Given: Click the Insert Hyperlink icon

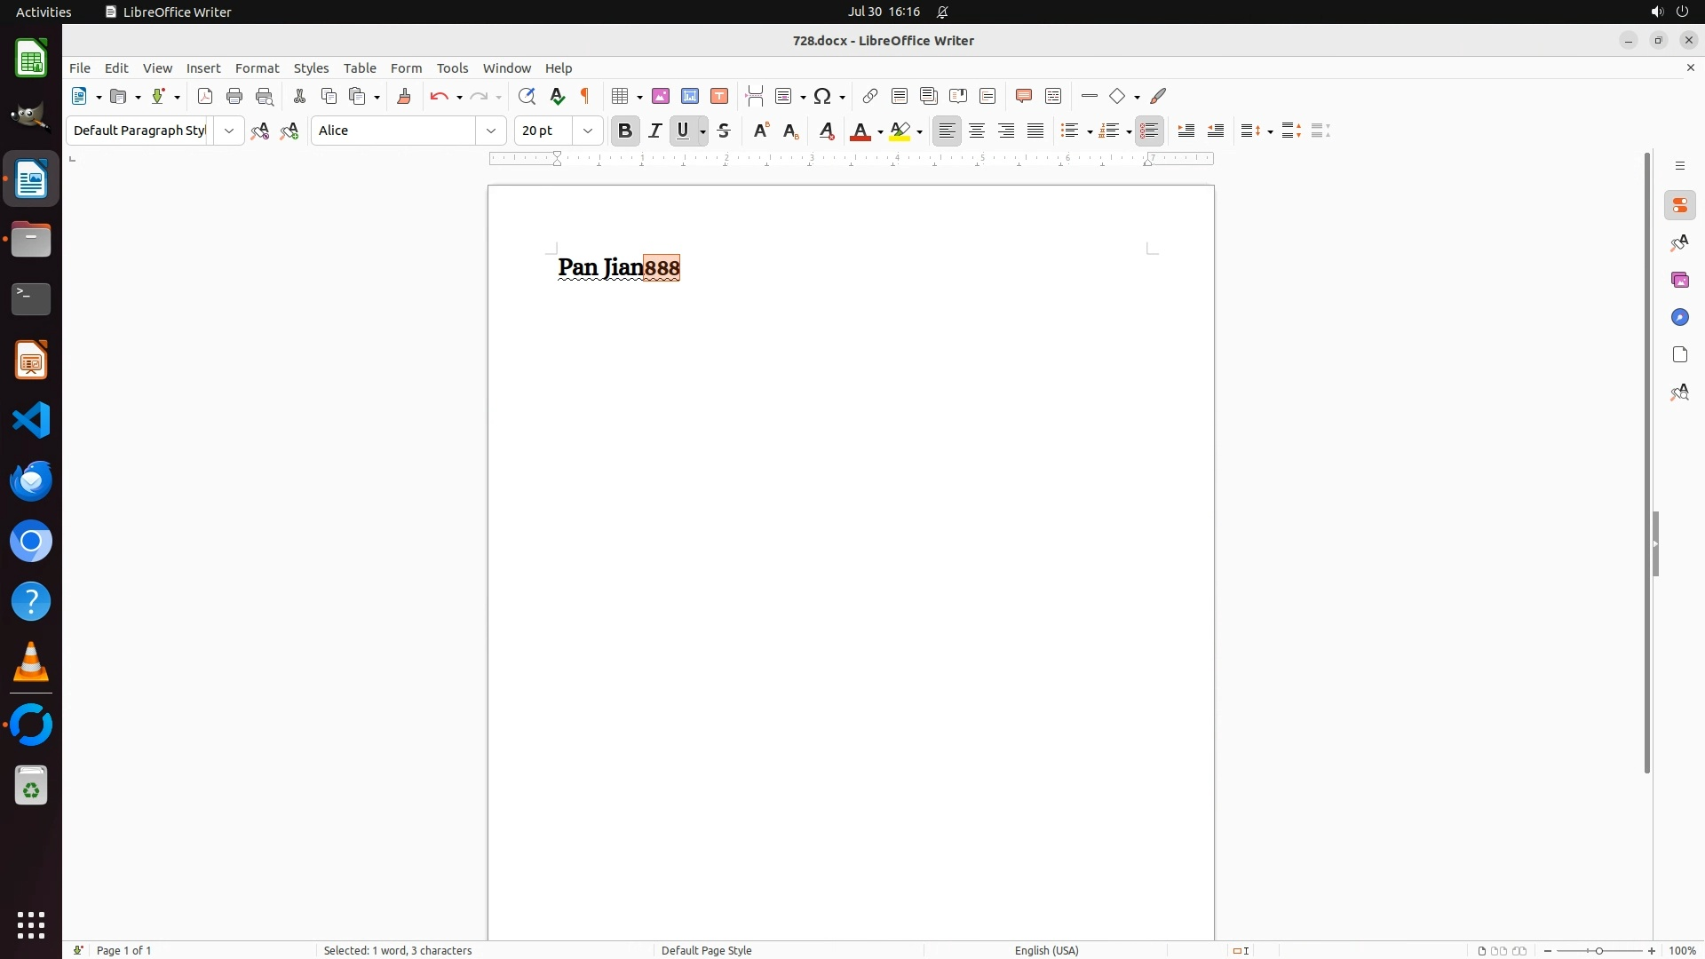Looking at the screenshot, I should (870, 96).
